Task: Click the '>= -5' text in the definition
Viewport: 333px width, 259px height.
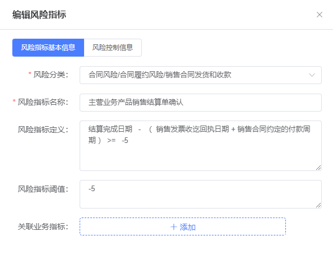Action: 118,141
